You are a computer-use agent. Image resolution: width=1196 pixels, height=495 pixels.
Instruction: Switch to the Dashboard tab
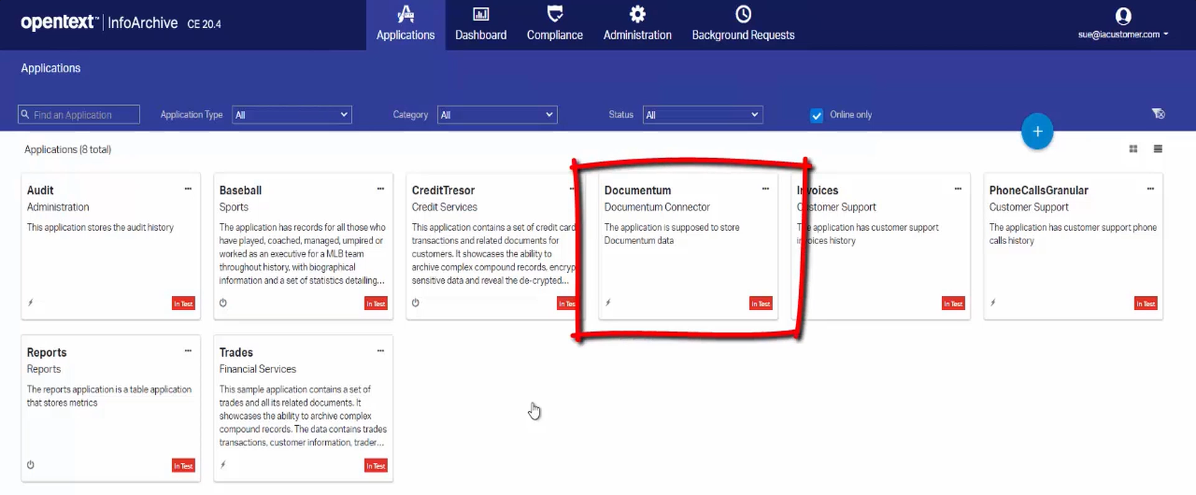pos(481,24)
